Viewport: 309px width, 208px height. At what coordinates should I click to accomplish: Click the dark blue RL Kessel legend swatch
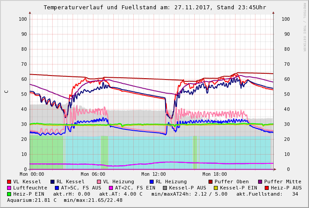click(52, 182)
